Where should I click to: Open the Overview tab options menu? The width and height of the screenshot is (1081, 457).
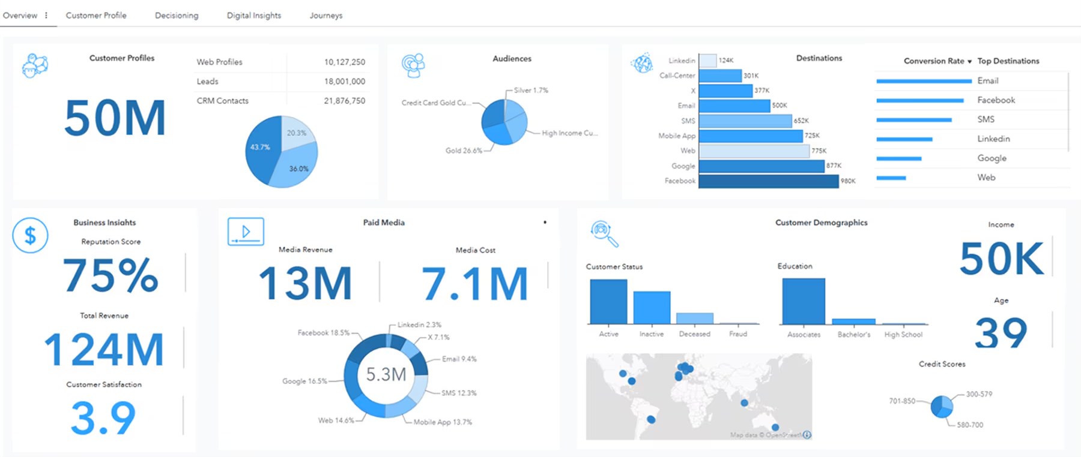pyautogui.click(x=46, y=16)
